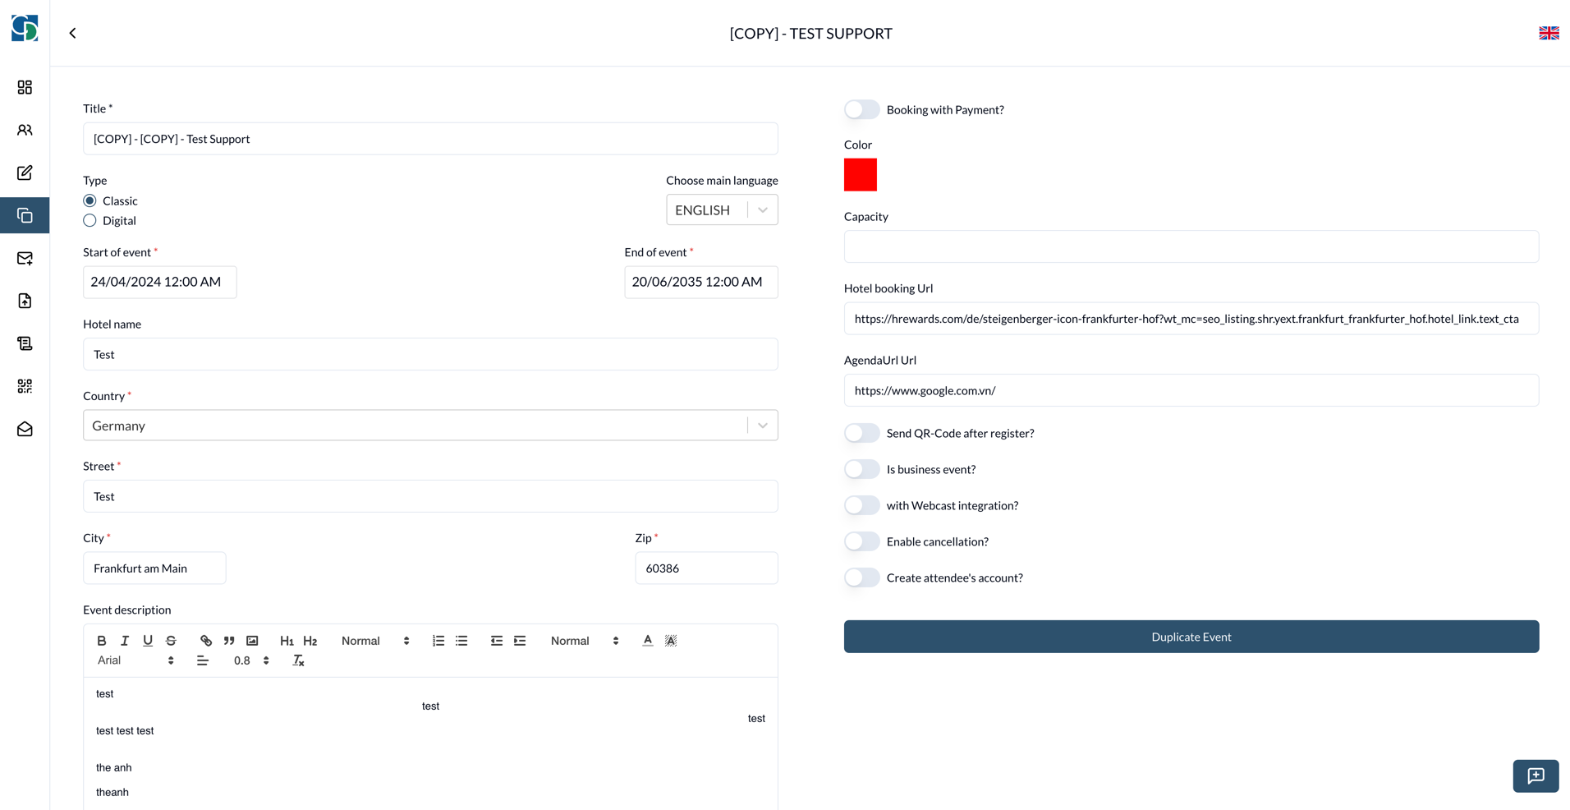This screenshot has width=1570, height=810.
Task: Enable Booking with Payment toggle
Action: click(861, 109)
